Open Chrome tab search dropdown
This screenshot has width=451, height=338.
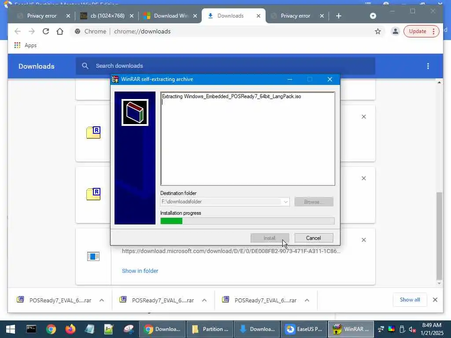point(373,16)
